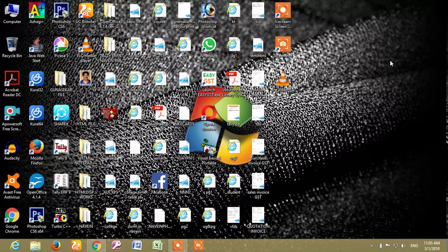Open Apowersoft Free Screen recorder shortcut
The image size is (448, 252).
point(12,119)
